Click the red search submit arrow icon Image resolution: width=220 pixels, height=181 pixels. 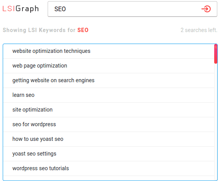tap(206, 9)
